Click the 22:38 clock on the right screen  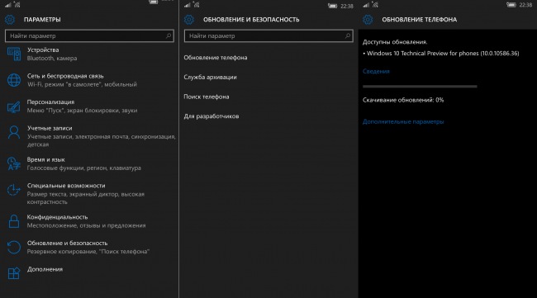click(x=525, y=5)
